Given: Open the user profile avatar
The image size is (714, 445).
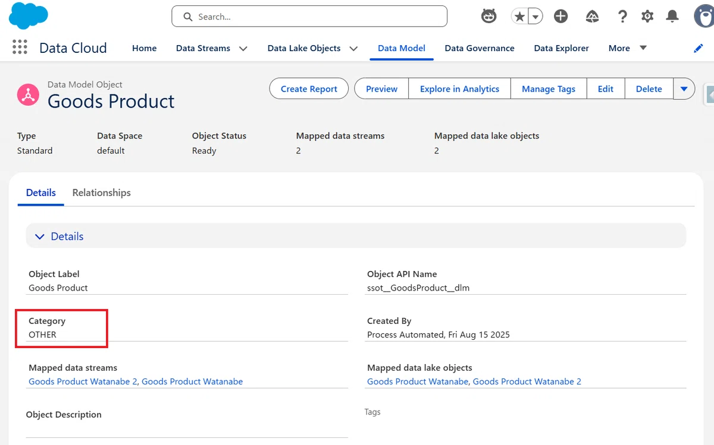Looking at the screenshot, I should [x=704, y=16].
